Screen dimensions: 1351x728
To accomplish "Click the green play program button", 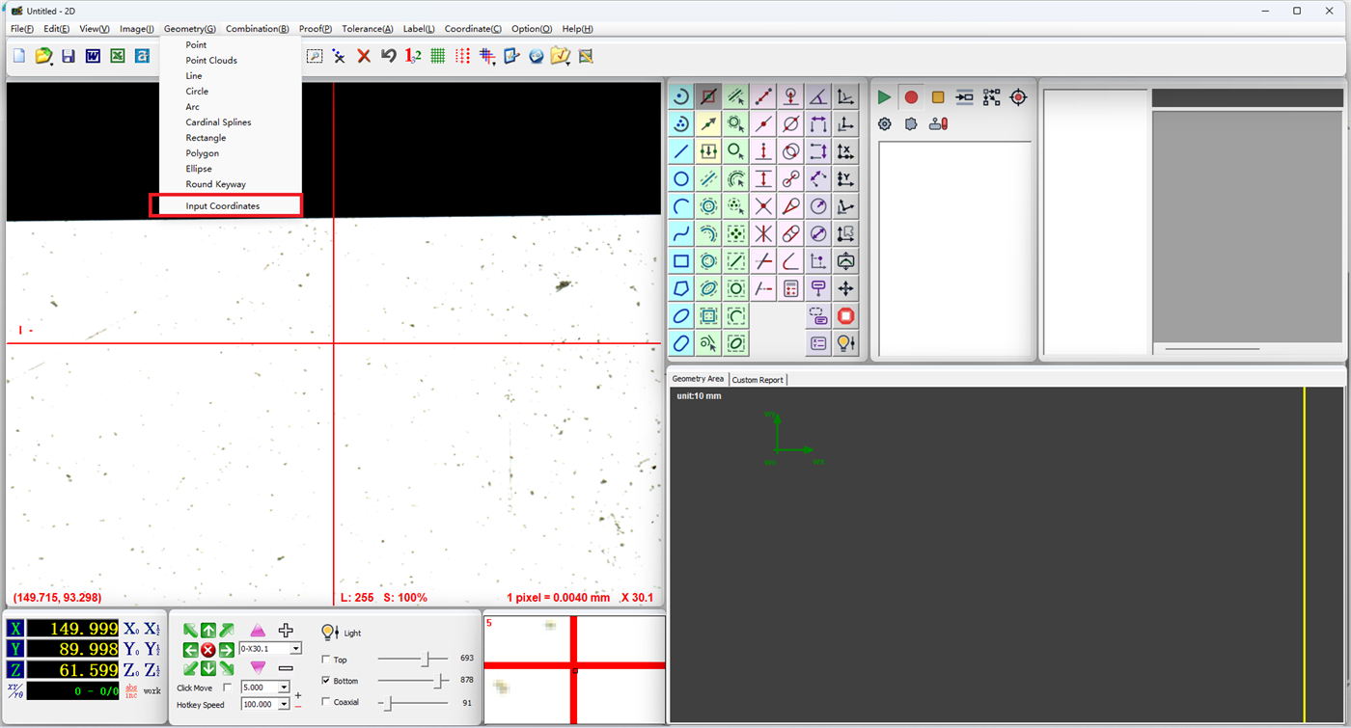I will click(884, 97).
